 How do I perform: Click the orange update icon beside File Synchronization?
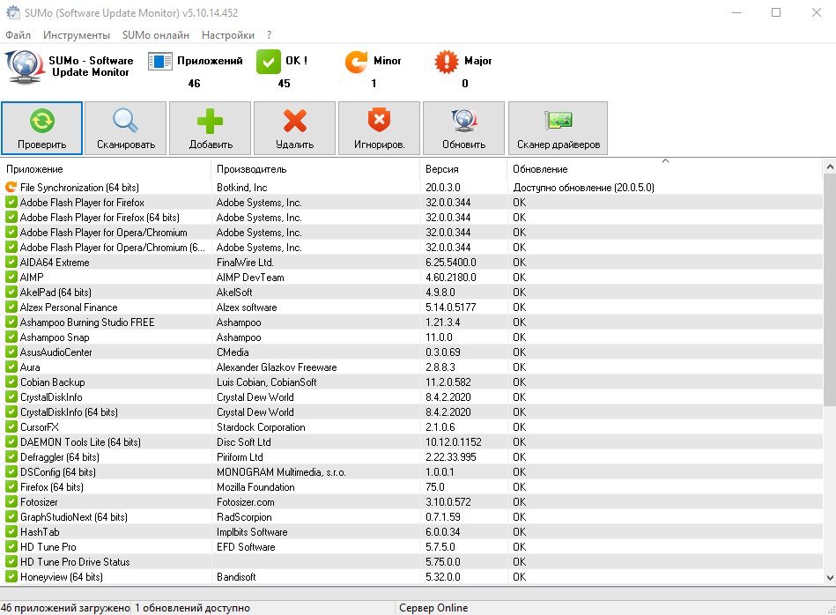pyautogui.click(x=11, y=188)
